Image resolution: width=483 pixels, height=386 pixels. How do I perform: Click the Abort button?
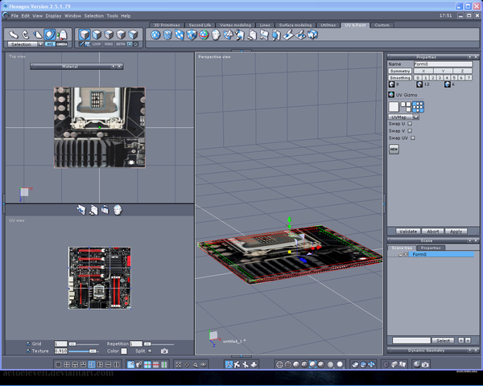[x=432, y=232]
